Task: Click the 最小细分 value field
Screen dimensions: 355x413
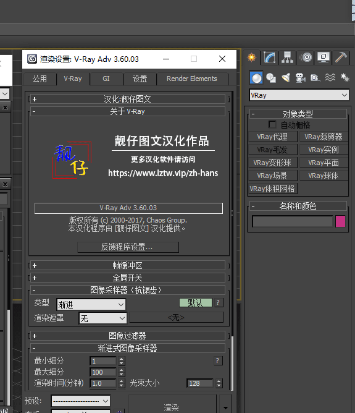Action: [103, 361]
